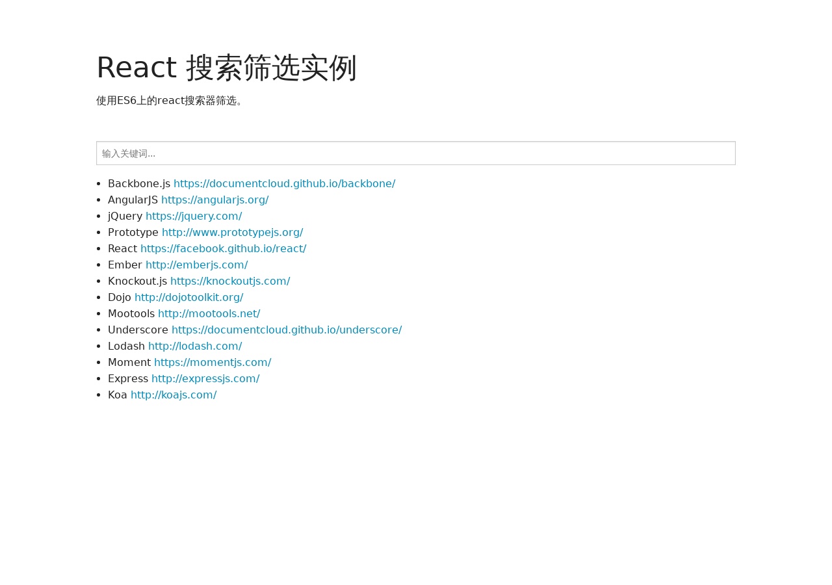Image resolution: width=832 pixels, height=585 pixels.
Task: Open the Backbone.js documentcloud link
Action: pyautogui.click(x=284, y=183)
